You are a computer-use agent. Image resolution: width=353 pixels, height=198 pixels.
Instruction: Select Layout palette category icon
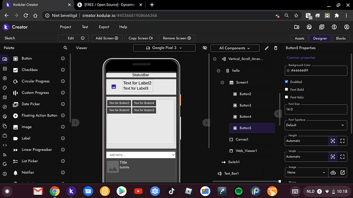click(5, 69)
